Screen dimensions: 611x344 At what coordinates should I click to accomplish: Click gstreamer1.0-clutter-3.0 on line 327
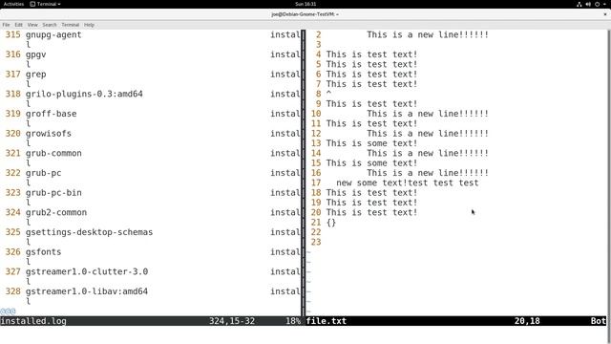point(87,271)
